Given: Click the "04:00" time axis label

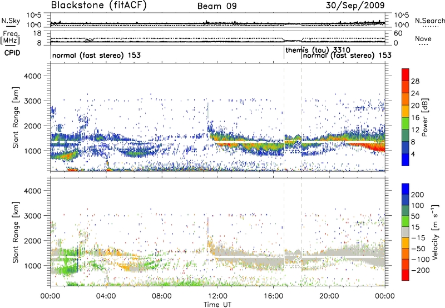Looking at the screenshot, I should point(106,296).
